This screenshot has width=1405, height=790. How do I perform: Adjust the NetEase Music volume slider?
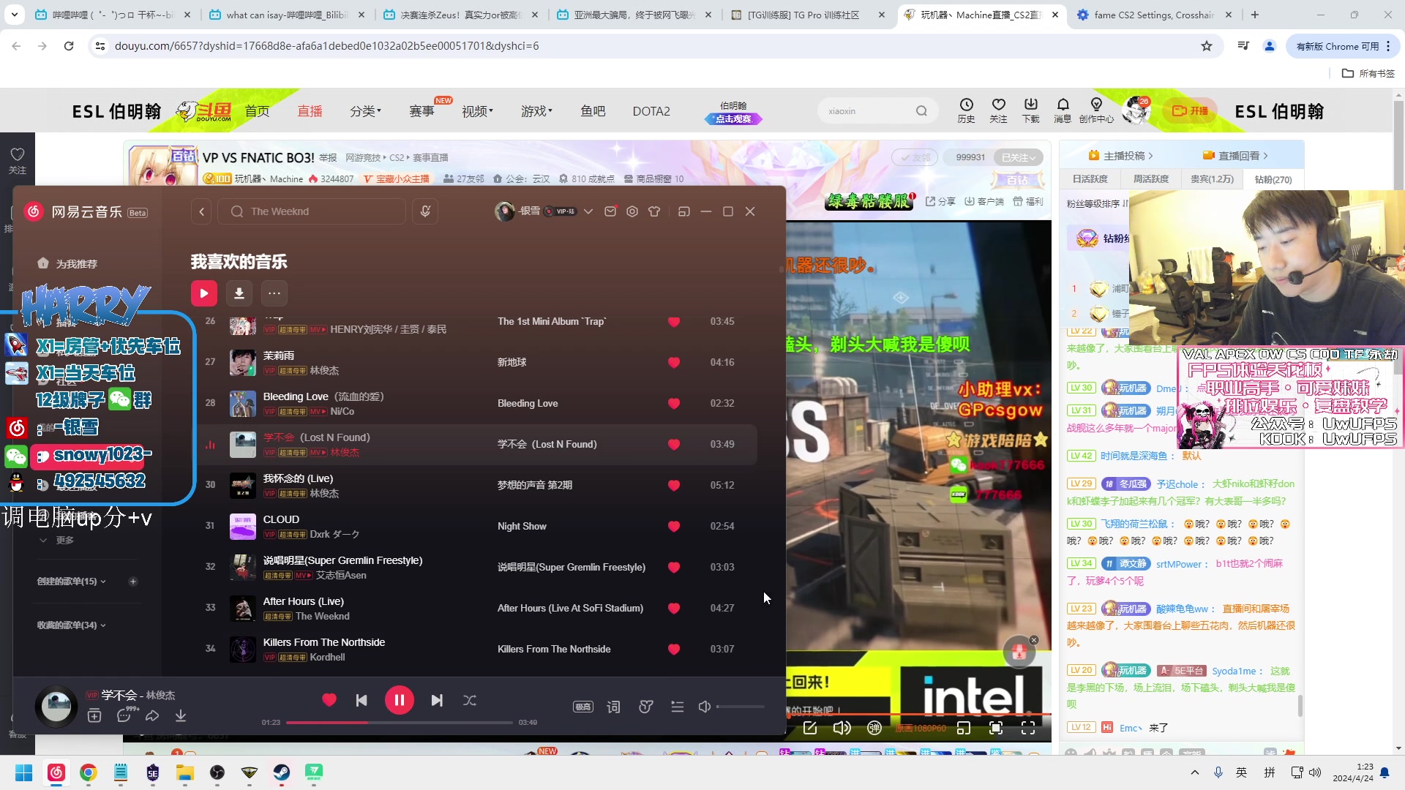point(741,707)
